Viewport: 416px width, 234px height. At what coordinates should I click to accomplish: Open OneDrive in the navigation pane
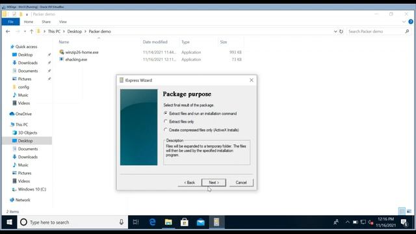[x=23, y=114]
